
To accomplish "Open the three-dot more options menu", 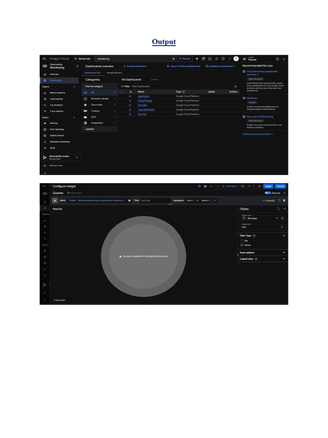I will pos(229,59).
